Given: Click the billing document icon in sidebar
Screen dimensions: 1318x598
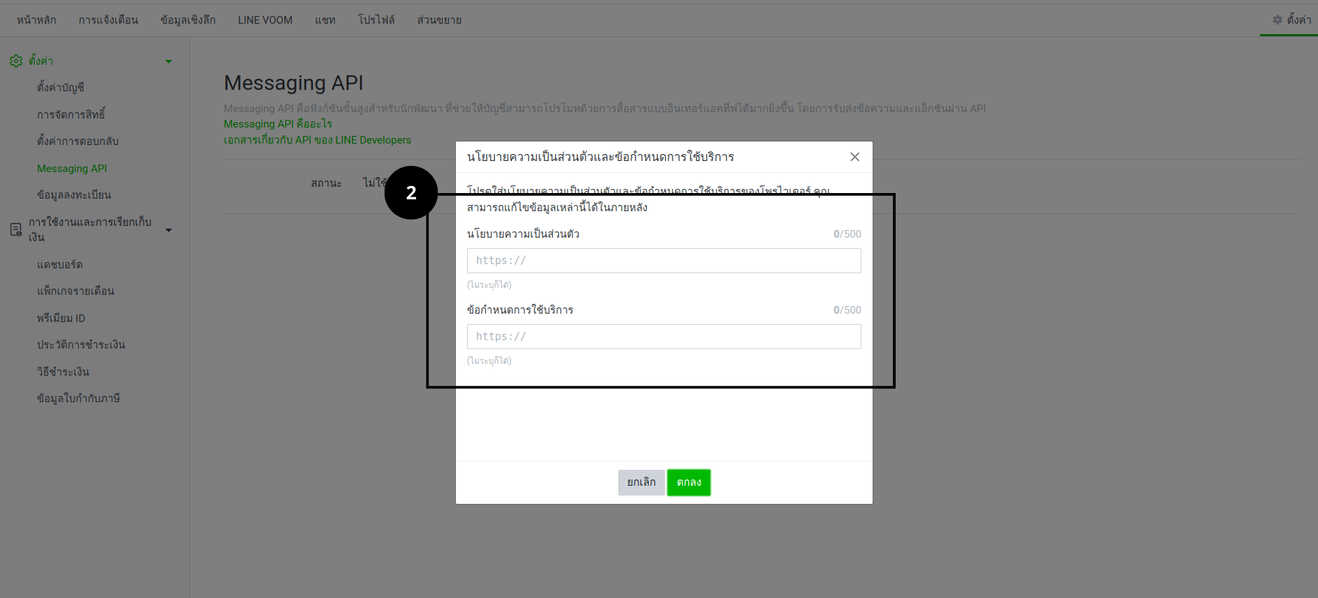Looking at the screenshot, I should tap(16, 229).
